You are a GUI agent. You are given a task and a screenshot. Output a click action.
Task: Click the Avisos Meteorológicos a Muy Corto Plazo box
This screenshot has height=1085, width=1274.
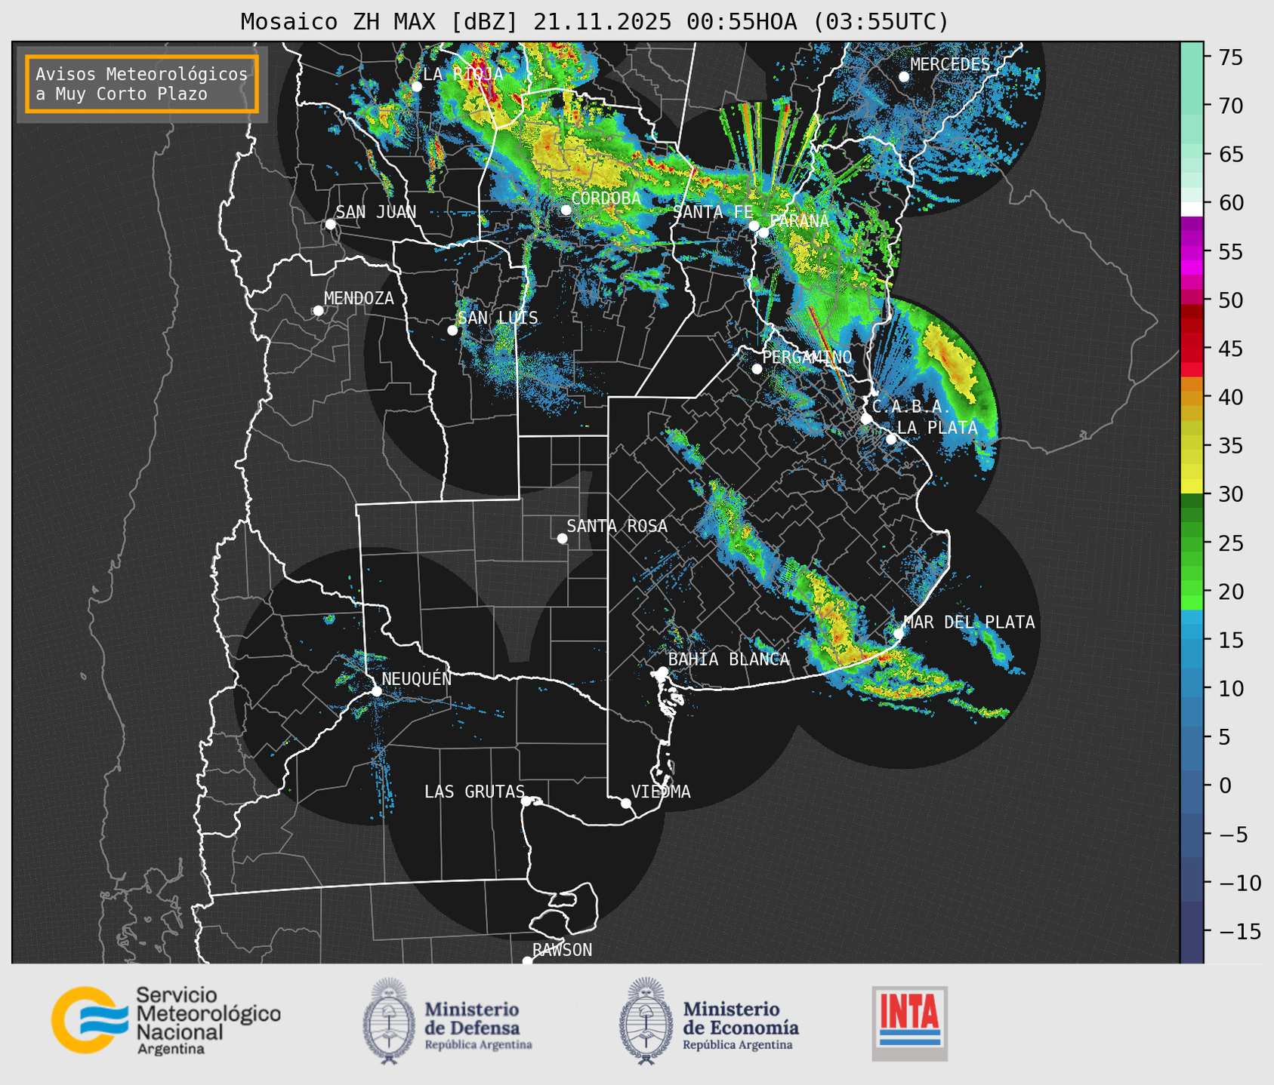pos(142,84)
